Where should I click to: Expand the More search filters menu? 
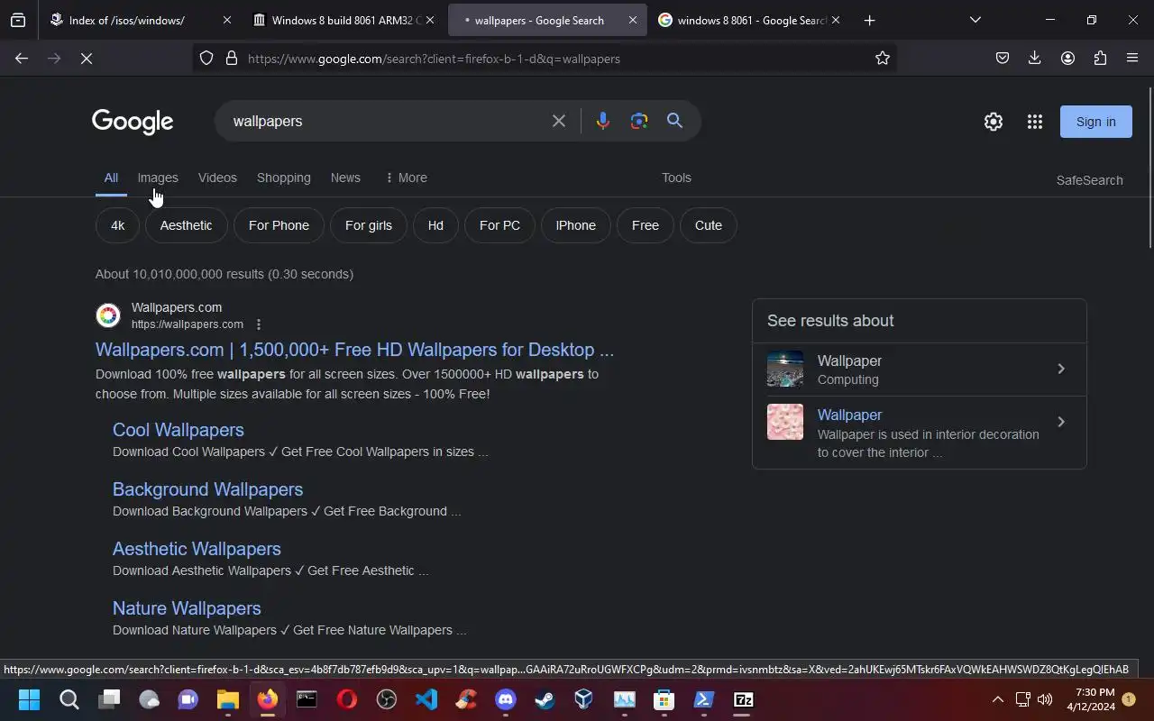(x=406, y=178)
